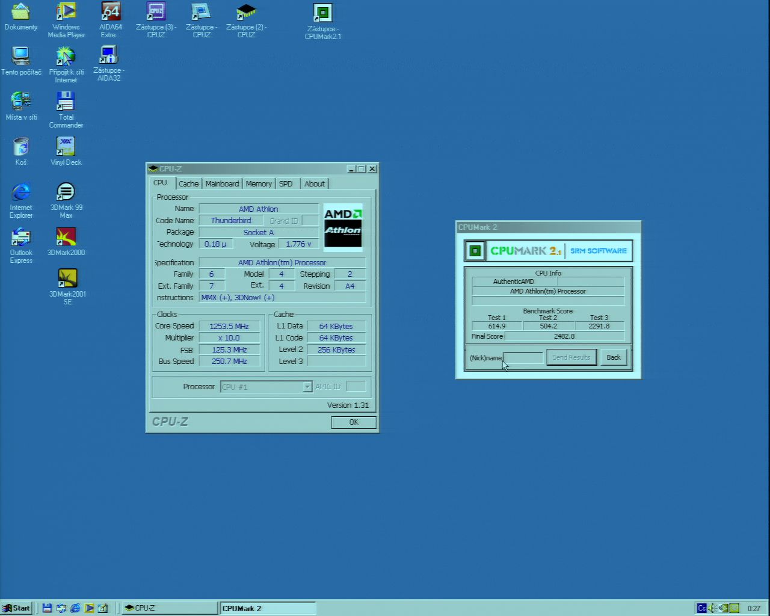The image size is (770, 616).
Task: Click the Test 2 score 504.2
Action: pos(549,326)
